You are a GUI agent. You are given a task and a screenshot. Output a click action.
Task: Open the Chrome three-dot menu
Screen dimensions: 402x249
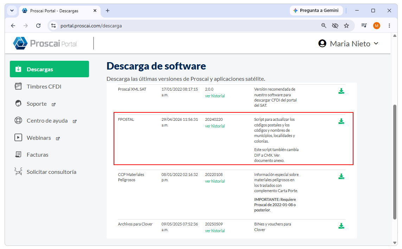click(389, 26)
